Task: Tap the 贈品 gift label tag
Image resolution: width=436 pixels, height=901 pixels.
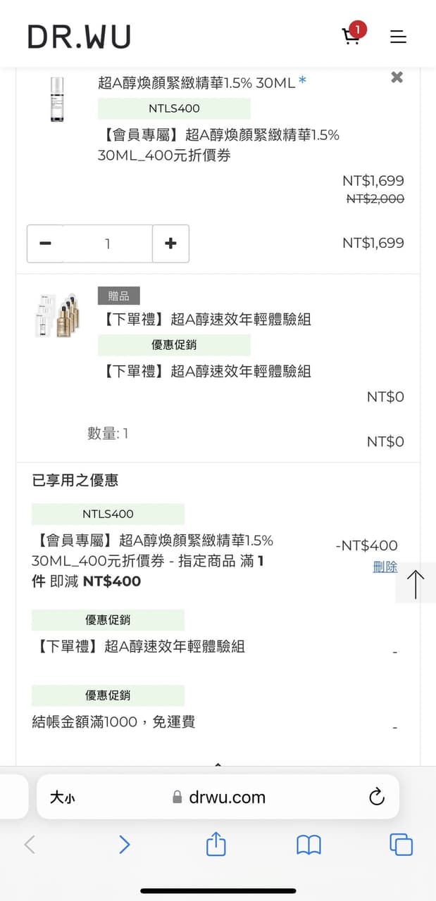Action: click(118, 295)
